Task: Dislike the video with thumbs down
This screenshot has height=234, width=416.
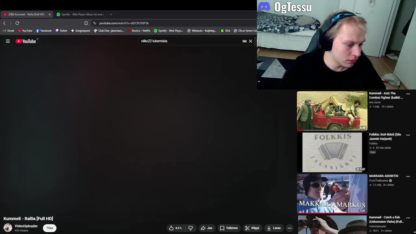Action: [190, 228]
